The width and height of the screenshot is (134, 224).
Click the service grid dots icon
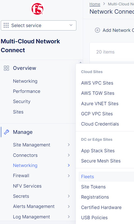[6, 25]
